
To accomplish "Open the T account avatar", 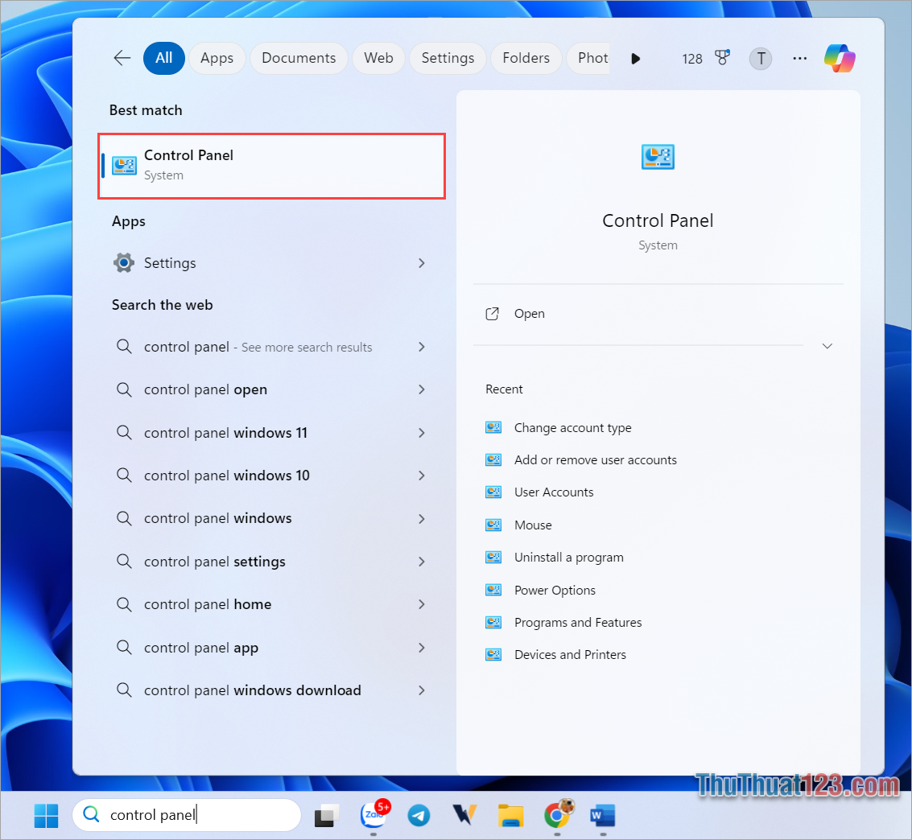I will (761, 59).
